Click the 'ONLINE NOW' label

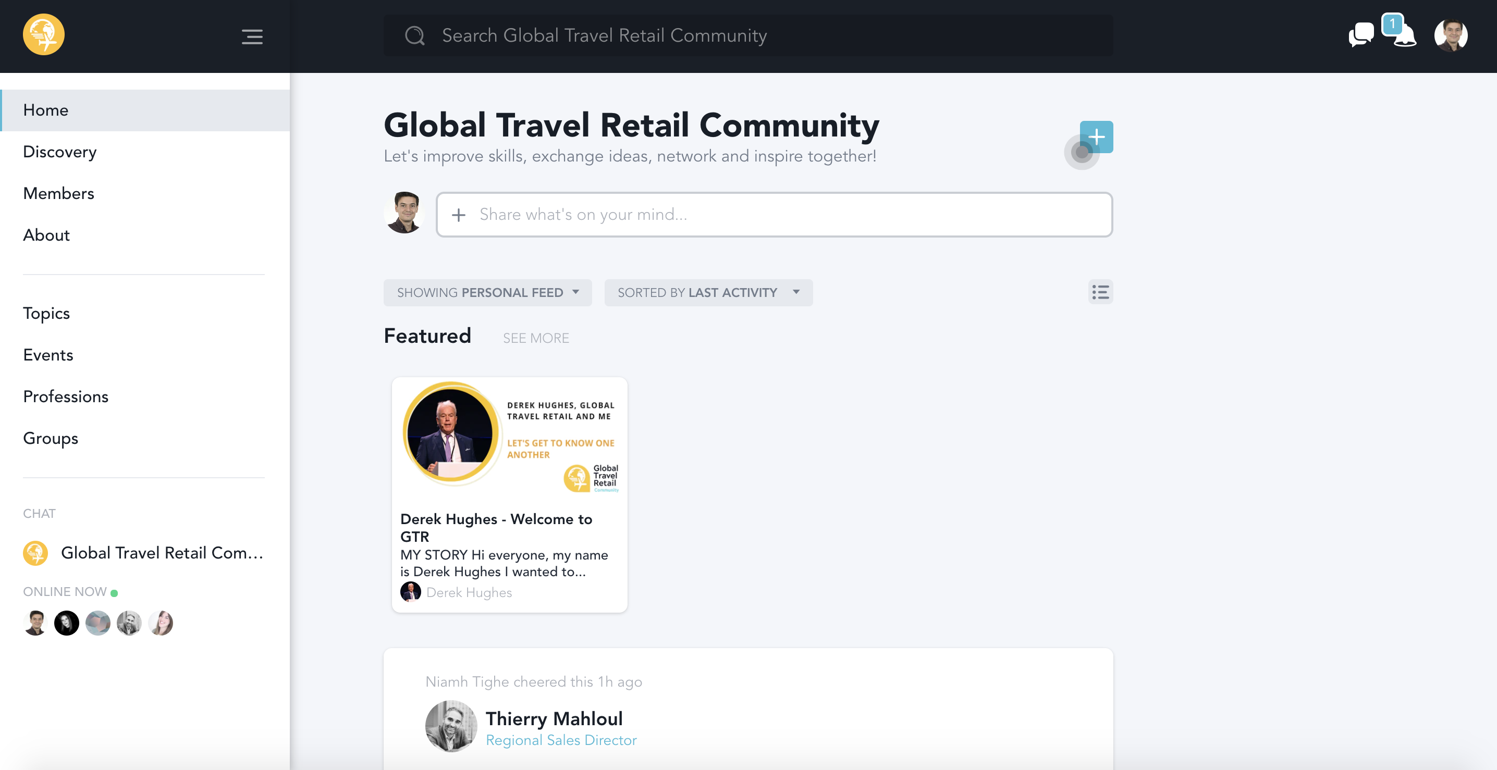65,592
